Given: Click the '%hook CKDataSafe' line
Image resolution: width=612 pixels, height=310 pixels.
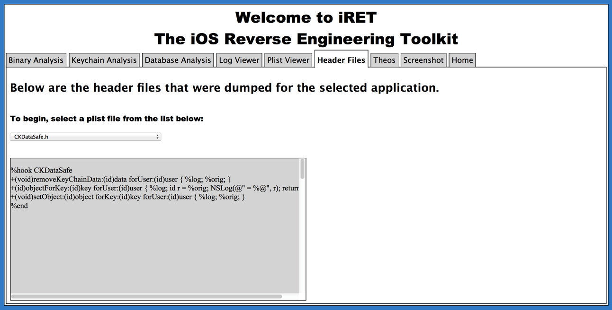Looking at the screenshot, I should coord(41,170).
